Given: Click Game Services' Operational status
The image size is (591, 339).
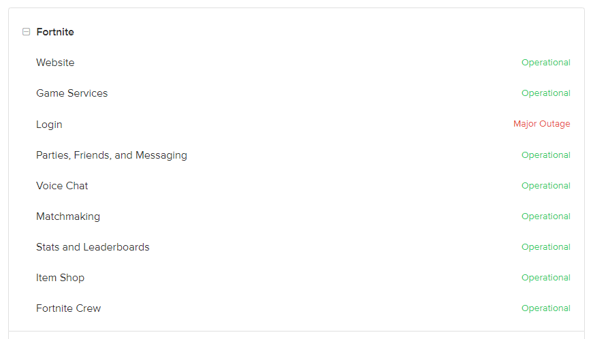Looking at the screenshot, I should coord(545,93).
